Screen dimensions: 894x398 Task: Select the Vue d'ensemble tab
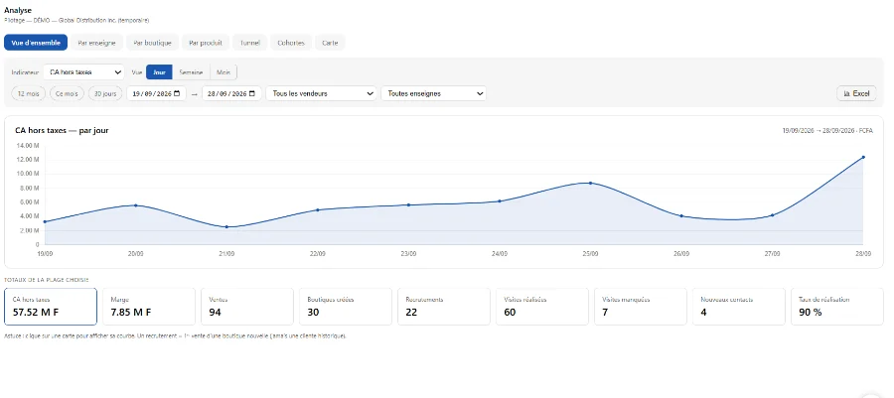pyautogui.click(x=36, y=43)
